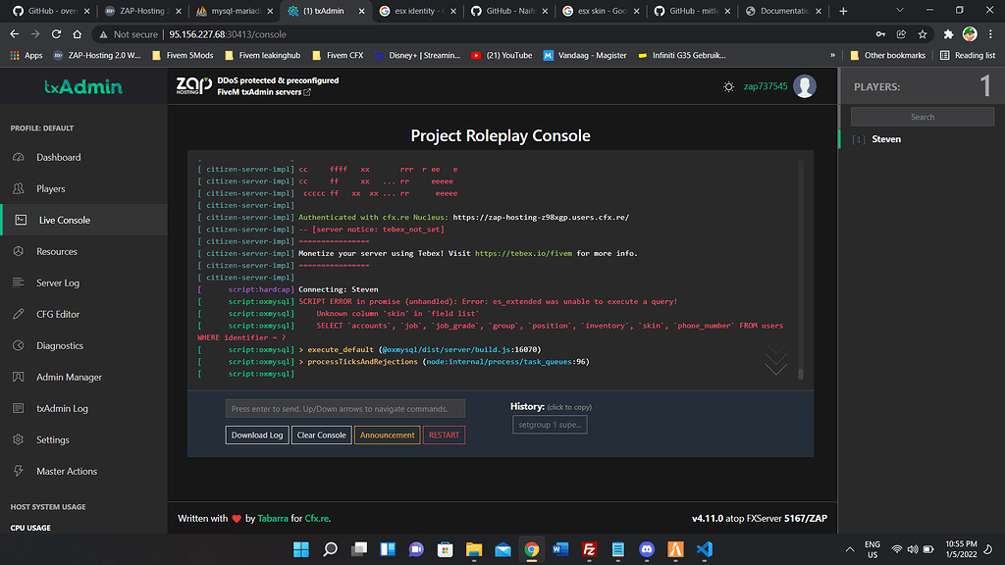Show hidden icons in the system tray
1005x565 pixels.
(x=850, y=549)
